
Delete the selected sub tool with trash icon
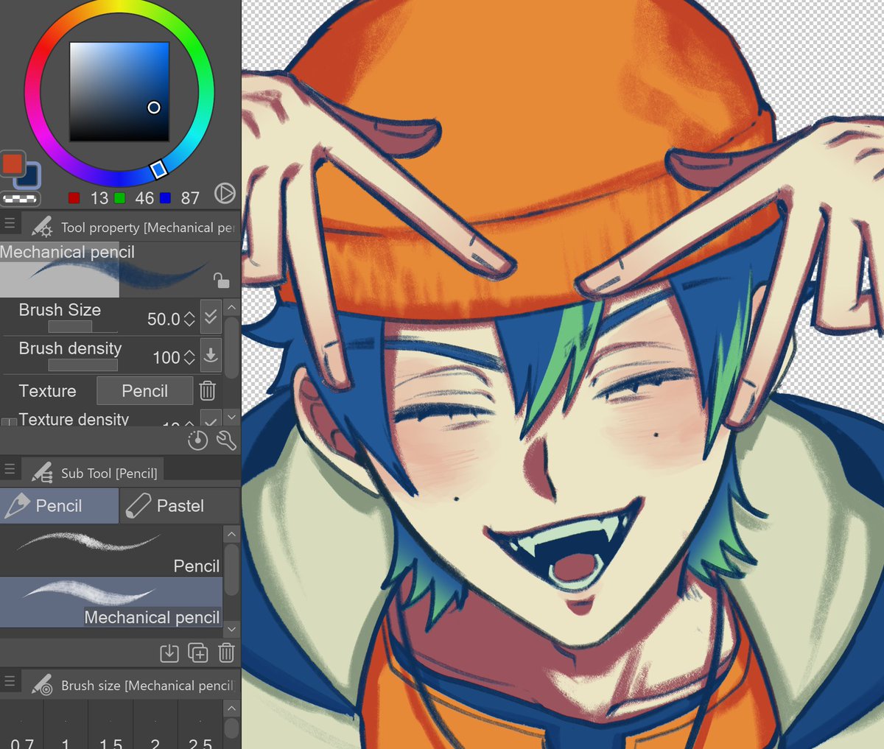pos(226,653)
